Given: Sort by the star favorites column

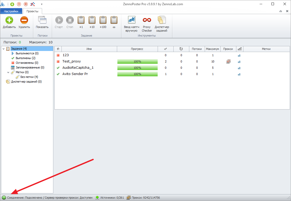Looking at the screenshot, I should [x=58, y=49].
